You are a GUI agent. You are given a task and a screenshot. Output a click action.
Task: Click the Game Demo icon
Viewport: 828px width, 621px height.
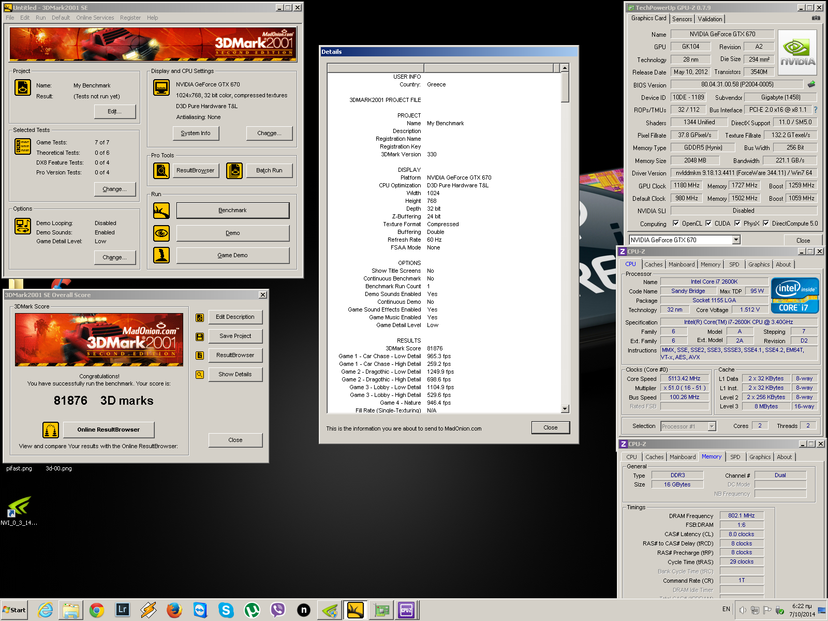coord(161,255)
